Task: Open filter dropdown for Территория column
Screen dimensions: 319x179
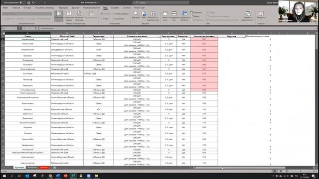Action: click(x=112, y=36)
